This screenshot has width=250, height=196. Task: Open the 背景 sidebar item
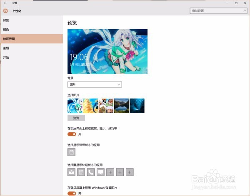(x=32, y=20)
